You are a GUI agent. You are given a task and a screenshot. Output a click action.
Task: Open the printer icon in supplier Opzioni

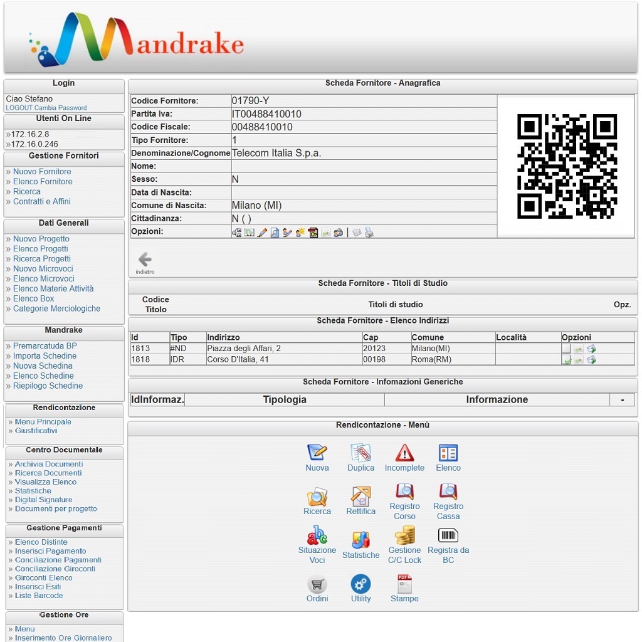click(369, 232)
